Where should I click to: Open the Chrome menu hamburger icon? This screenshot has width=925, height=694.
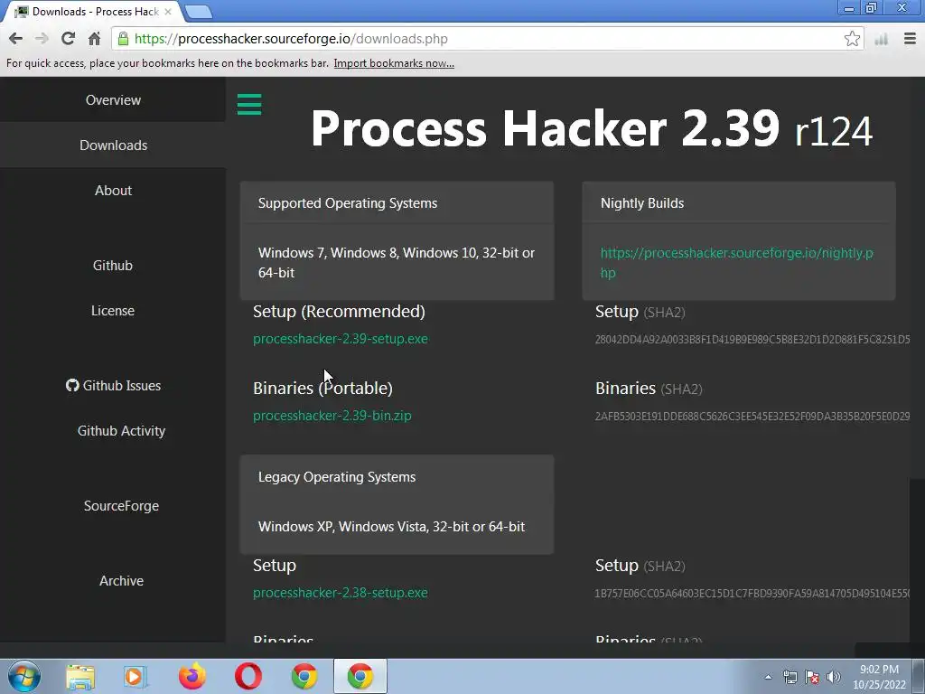(x=910, y=39)
